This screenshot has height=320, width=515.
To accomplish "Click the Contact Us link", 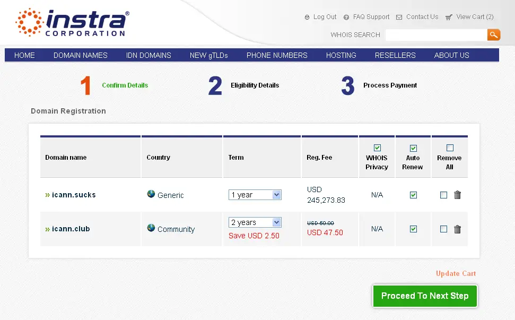I will tap(422, 17).
